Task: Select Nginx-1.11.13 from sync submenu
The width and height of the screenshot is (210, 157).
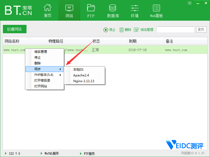Action: click(x=83, y=81)
